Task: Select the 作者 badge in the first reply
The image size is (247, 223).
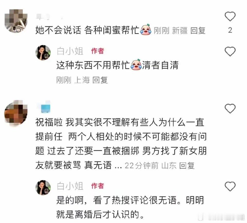Action: point(98,51)
